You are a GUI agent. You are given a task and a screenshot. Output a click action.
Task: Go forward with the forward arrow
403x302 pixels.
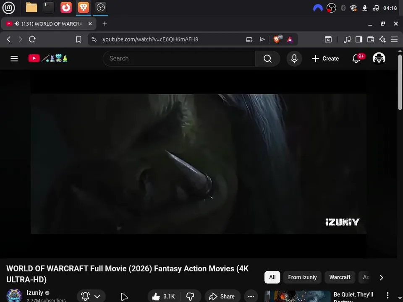pyautogui.click(x=20, y=39)
